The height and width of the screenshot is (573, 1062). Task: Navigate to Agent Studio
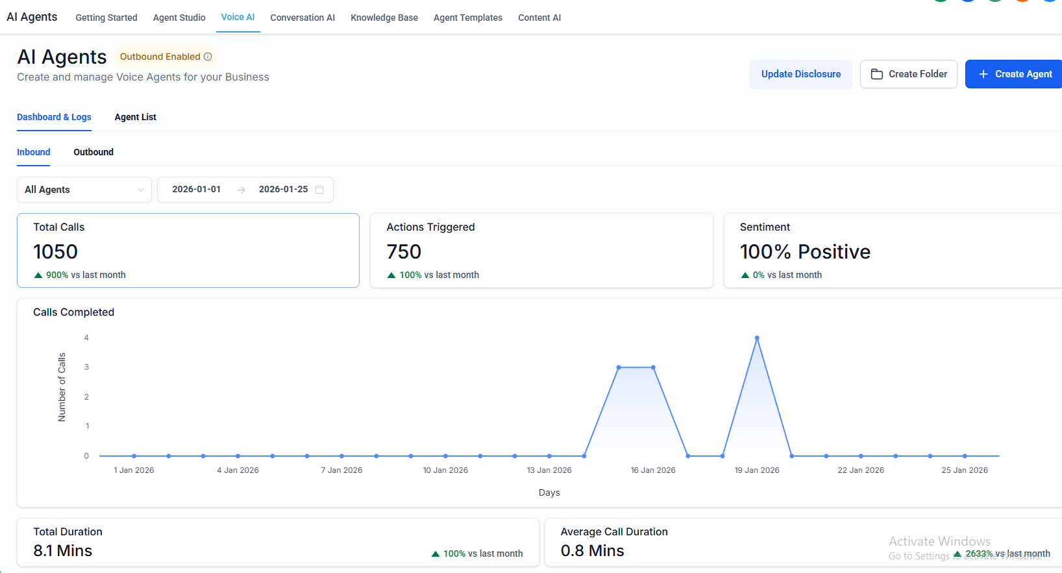coord(179,18)
